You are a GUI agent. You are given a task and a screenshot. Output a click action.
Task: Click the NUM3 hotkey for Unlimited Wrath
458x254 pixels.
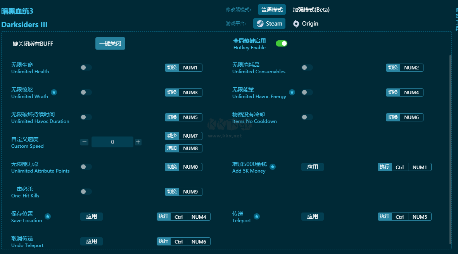183,93
